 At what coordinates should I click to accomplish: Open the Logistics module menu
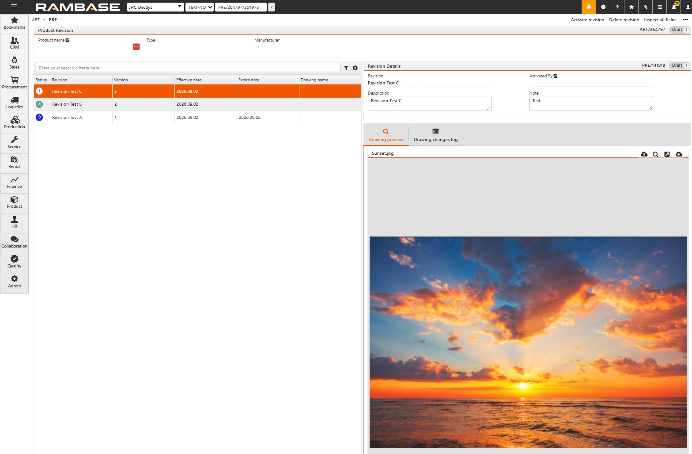(15, 103)
